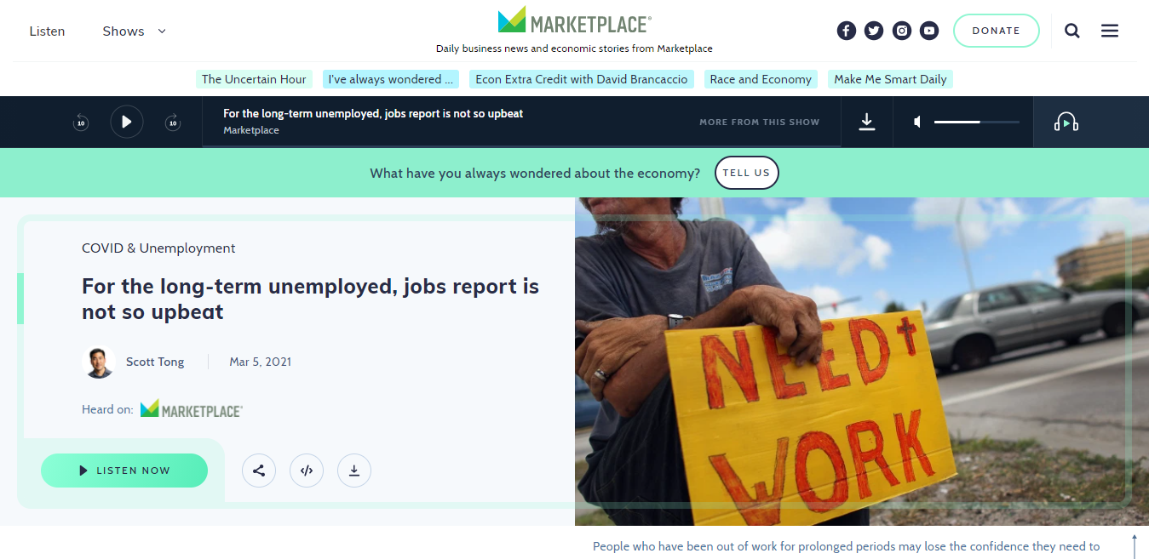This screenshot has width=1149, height=559.
Task: Expand the Shows dropdown menu
Action: click(135, 31)
